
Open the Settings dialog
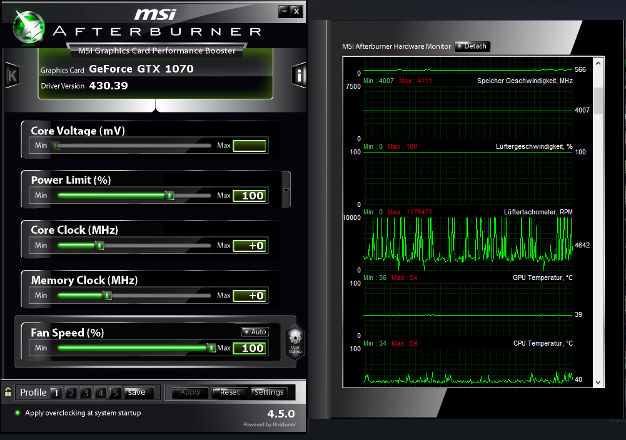[269, 392]
